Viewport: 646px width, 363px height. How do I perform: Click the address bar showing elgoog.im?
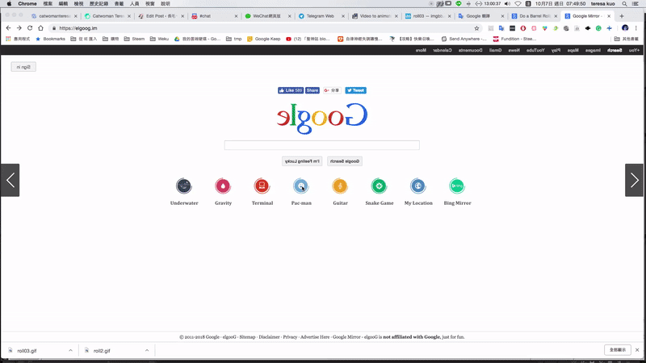click(x=264, y=28)
